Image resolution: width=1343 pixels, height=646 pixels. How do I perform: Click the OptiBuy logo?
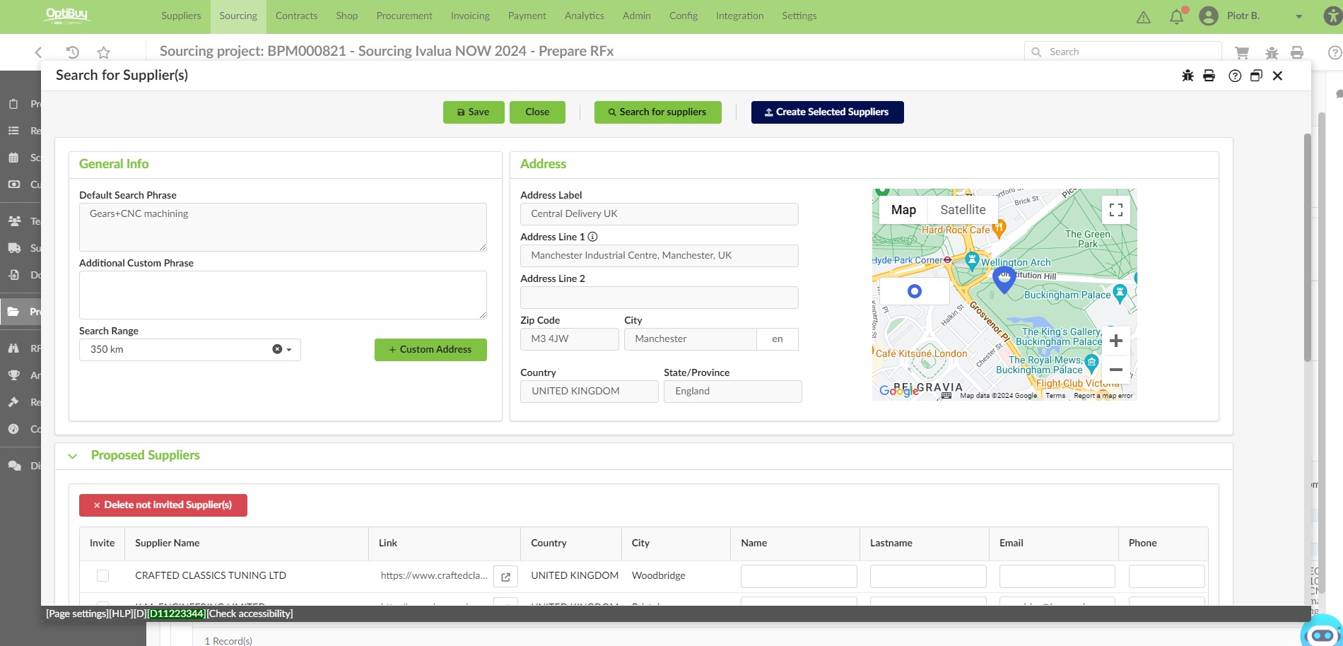tap(67, 16)
